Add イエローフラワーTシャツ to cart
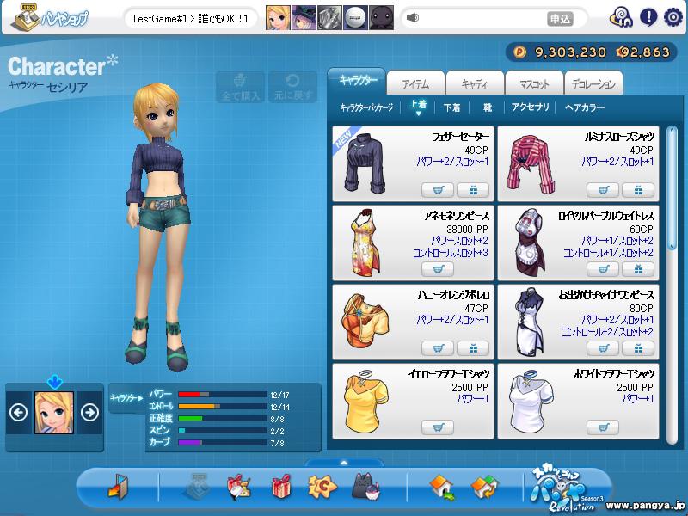The width and height of the screenshot is (688, 516). pyautogui.click(x=438, y=427)
